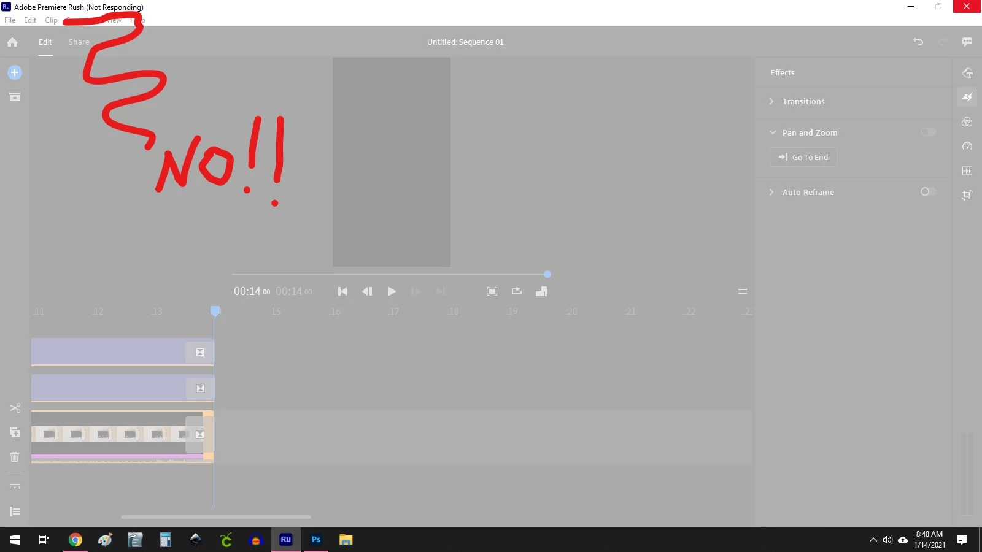
Task: Toggle the Pan and Zoom switch
Action: pos(928,132)
